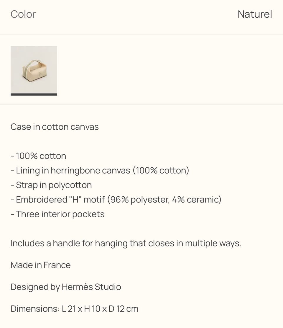Click the "Three interior pockets" line
This screenshot has height=328, width=283.
coord(58,214)
